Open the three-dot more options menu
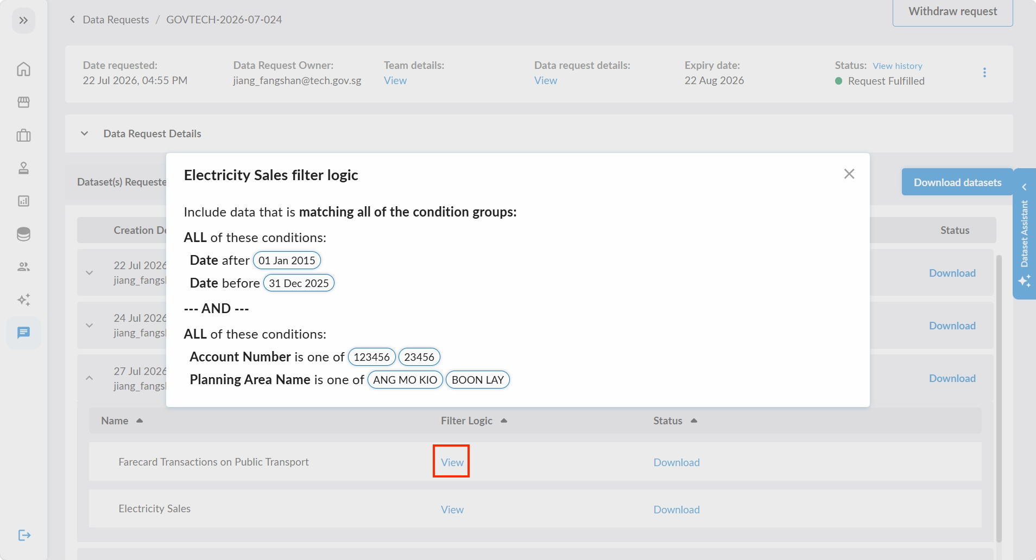 pyautogui.click(x=984, y=73)
